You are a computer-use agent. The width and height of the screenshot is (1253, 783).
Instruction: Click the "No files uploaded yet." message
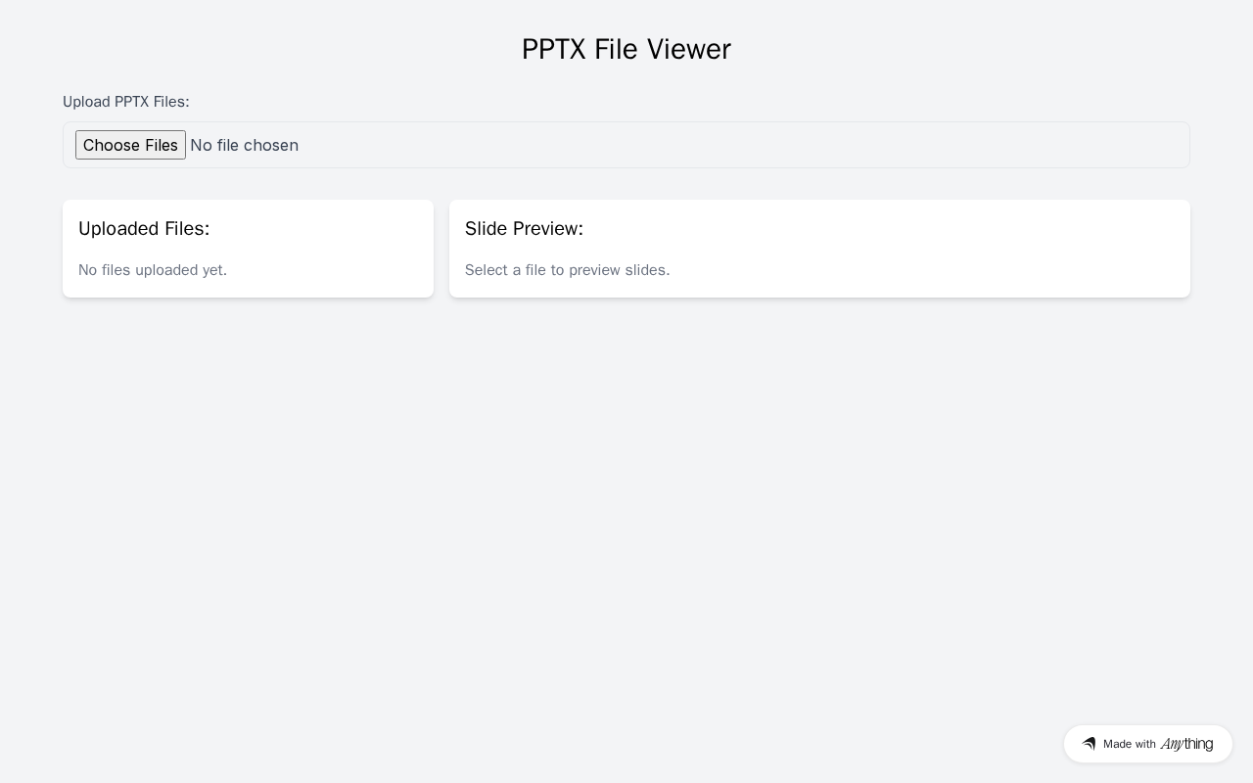[x=153, y=270]
